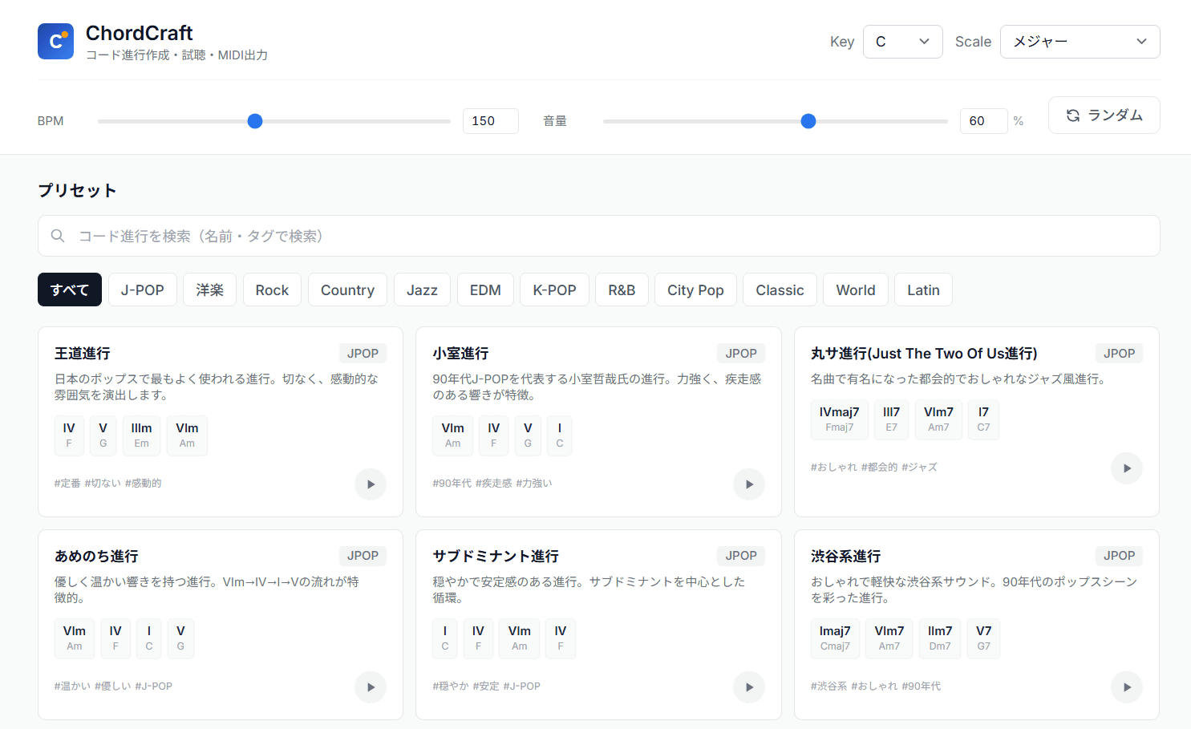This screenshot has height=729, width=1191.
Task: Click the search magnifier icon
Action: [58, 236]
